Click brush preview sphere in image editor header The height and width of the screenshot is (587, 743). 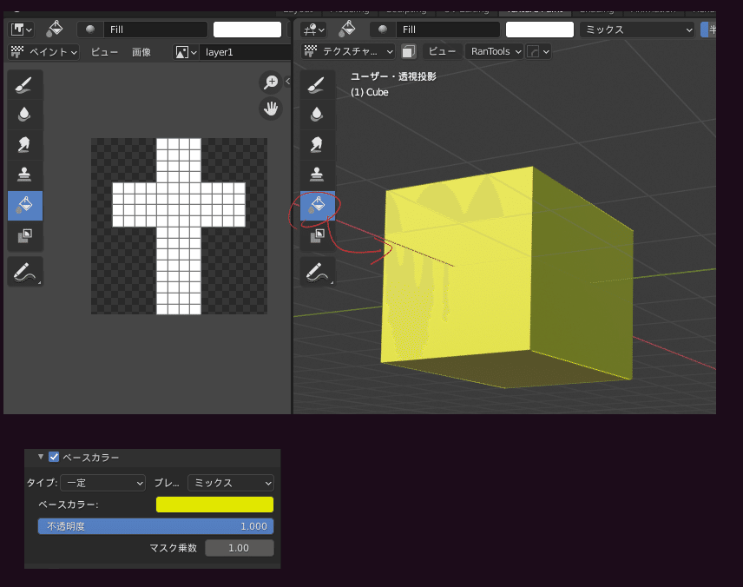pos(90,30)
